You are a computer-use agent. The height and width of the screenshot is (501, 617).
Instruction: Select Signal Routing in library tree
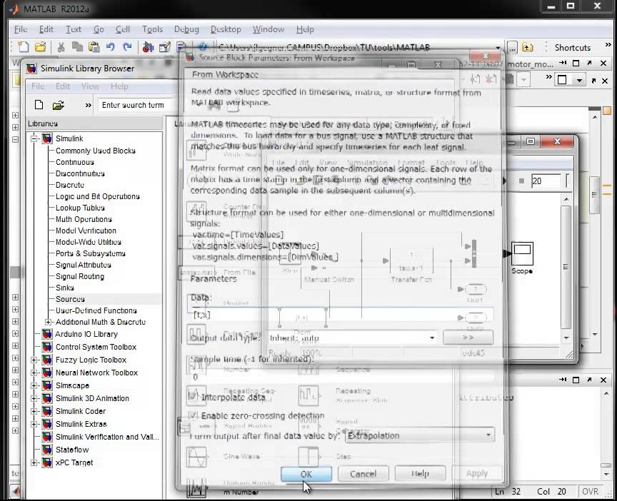tap(80, 276)
